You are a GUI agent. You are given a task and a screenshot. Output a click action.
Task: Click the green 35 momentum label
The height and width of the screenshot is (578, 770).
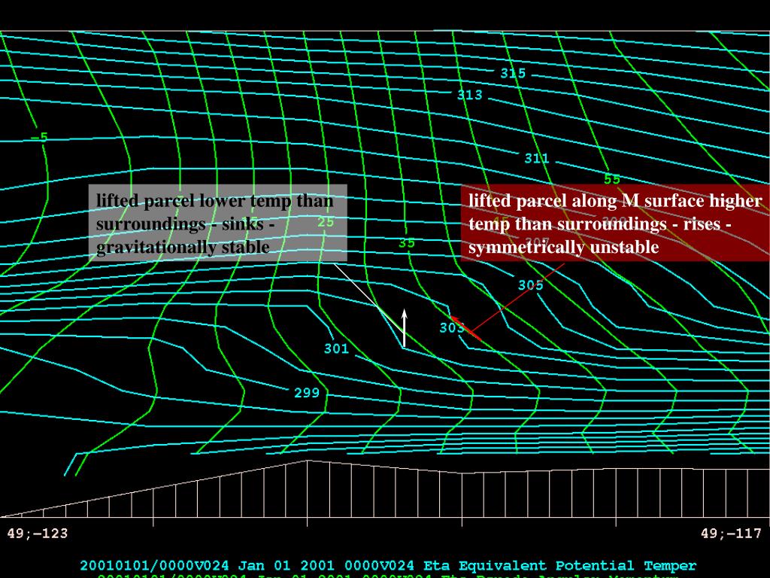[407, 243]
